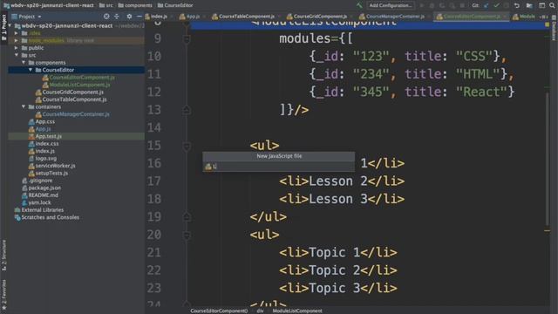
Task: Toggle code folding marker at line 20
Action: click(187, 235)
